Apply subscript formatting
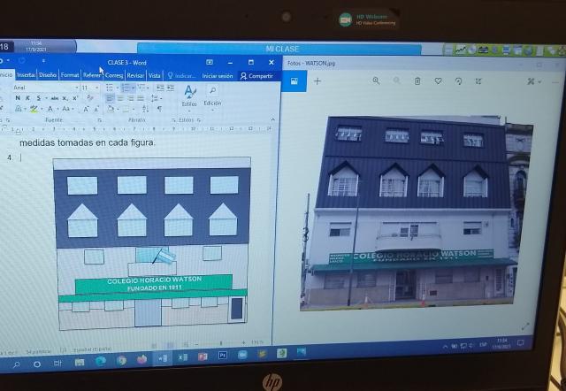Viewport: 566px width, 391px height. (65, 98)
